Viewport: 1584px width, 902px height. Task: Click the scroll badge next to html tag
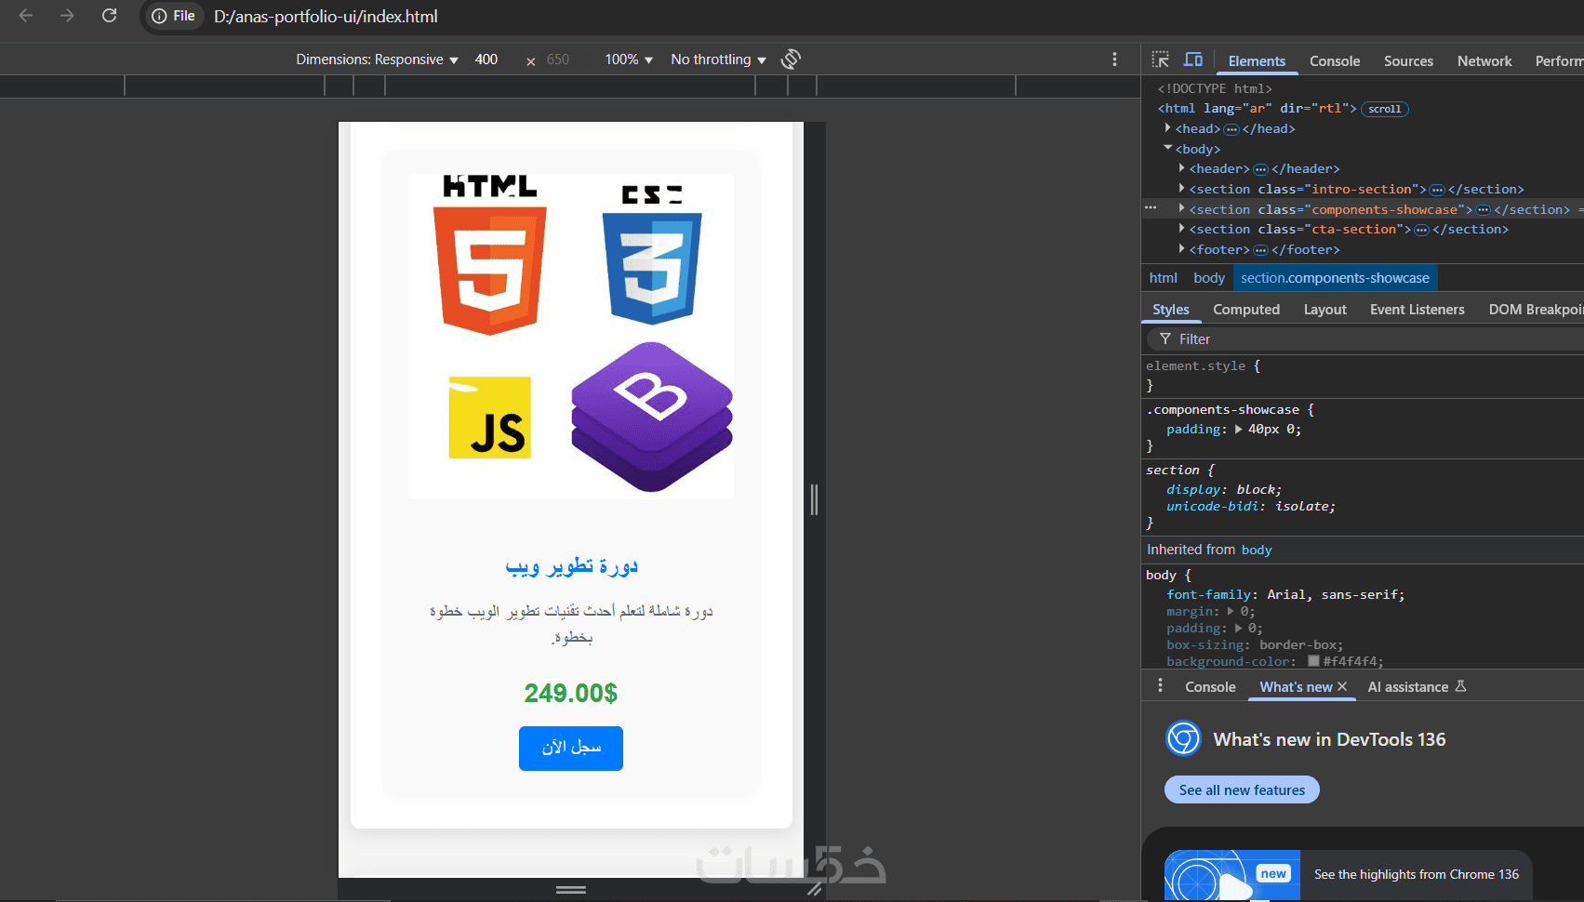[1384, 109]
